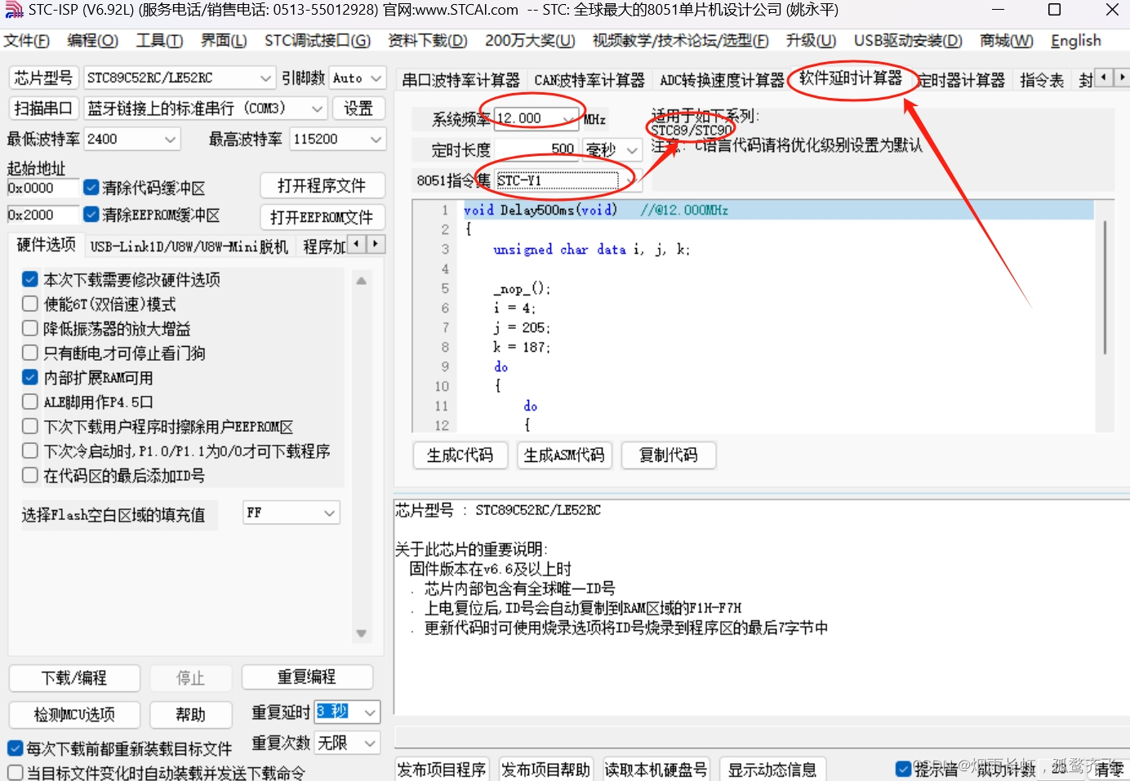Click the 定时长度 500 input field
The image size is (1130, 781).
(x=537, y=149)
